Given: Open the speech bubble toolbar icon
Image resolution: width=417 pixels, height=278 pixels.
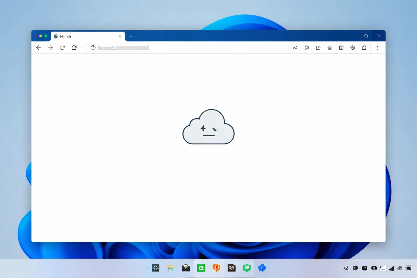Looking at the screenshot, I should (x=307, y=48).
